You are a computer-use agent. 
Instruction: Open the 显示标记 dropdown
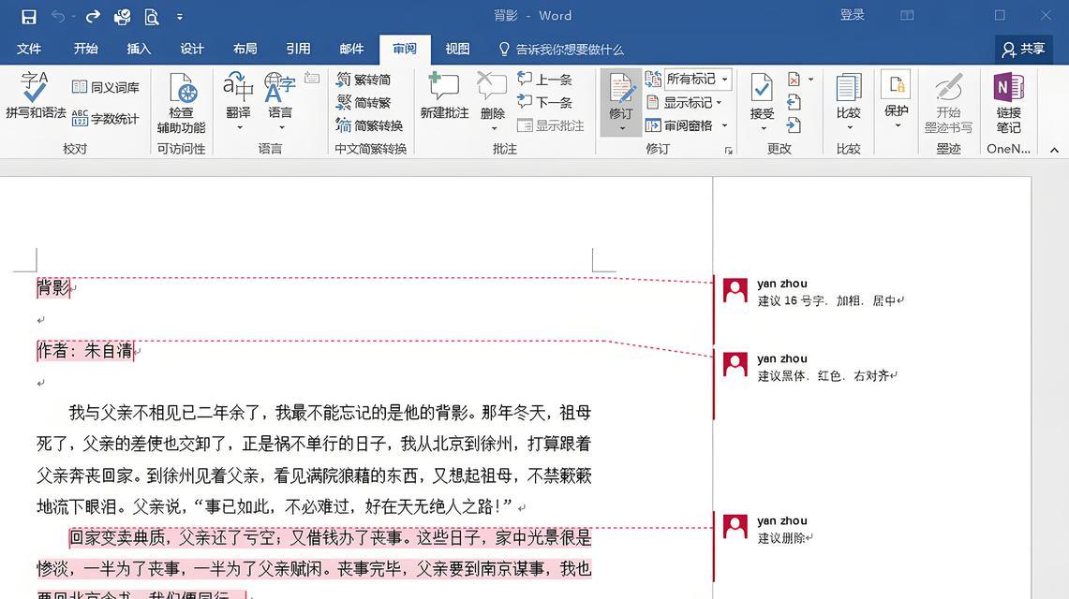[x=684, y=103]
